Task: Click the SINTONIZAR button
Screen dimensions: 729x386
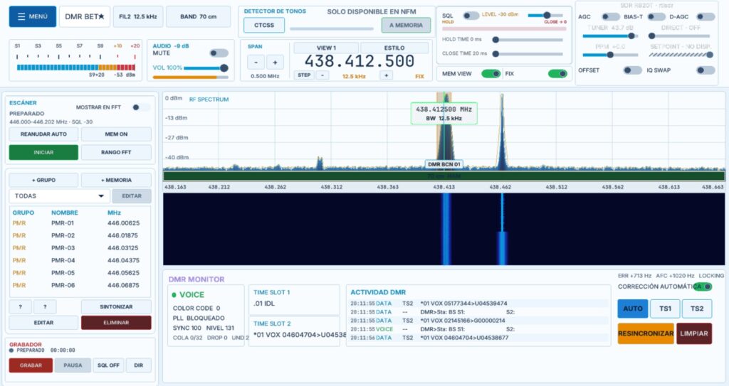Action: point(116,307)
